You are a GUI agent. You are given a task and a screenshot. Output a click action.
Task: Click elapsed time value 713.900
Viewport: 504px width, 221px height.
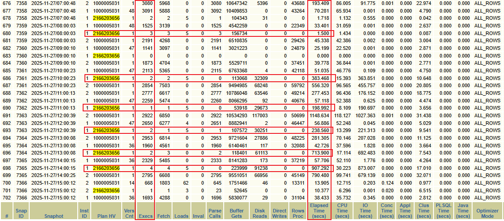click(x=321, y=153)
